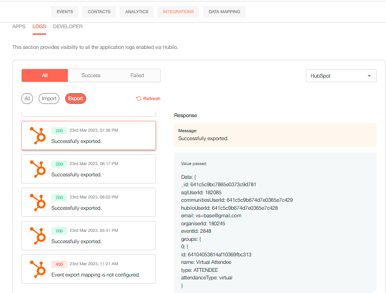The image size is (386, 293).
Task: Click HubSpot logo on 11:27 AM log
Action: 38,269
